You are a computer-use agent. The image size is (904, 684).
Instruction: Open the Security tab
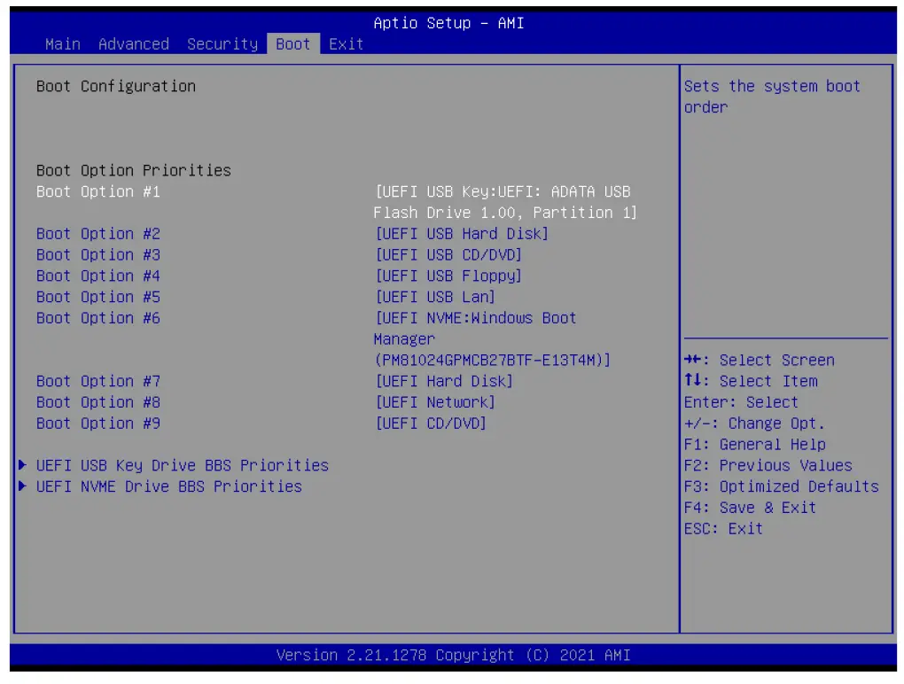[x=222, y=44]
